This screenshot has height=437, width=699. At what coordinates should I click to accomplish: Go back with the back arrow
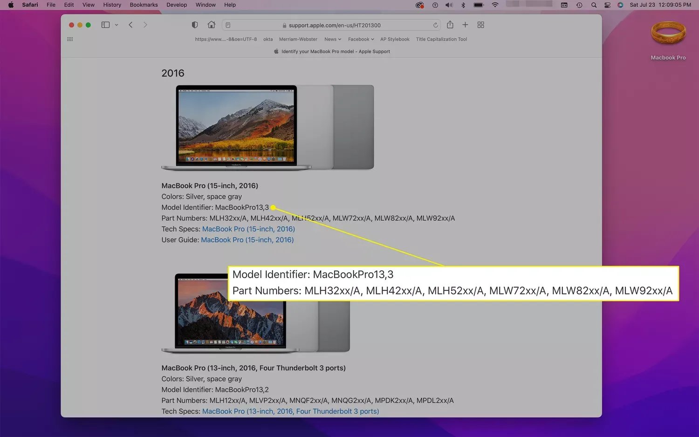coord(131,25)
